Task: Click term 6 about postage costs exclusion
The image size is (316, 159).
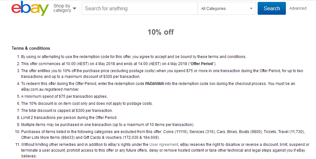Action: click(x=87, y=104)
